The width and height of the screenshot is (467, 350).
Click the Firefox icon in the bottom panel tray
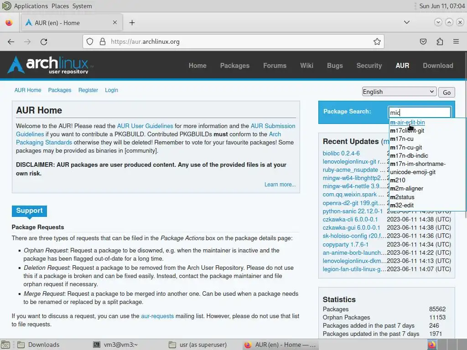(431, 345)
